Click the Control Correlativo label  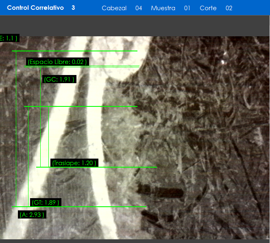click(x=35, y=8)
